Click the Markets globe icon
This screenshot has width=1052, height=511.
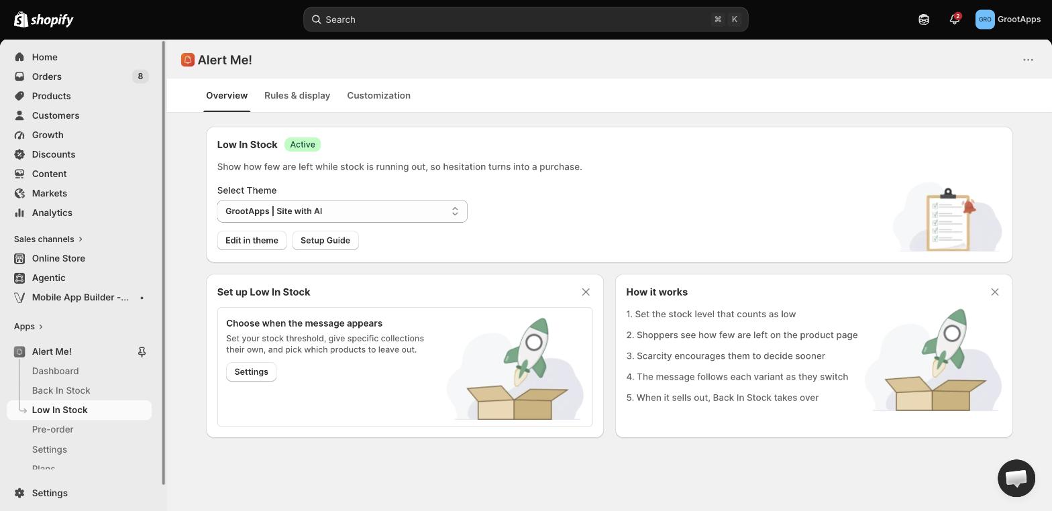(x=19, y=193)
